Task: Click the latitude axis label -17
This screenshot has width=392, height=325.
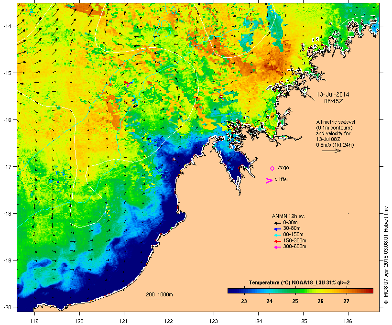Action: click(x=7, y=166)
